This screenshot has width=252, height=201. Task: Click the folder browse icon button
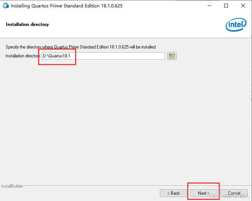click(172, 56)
